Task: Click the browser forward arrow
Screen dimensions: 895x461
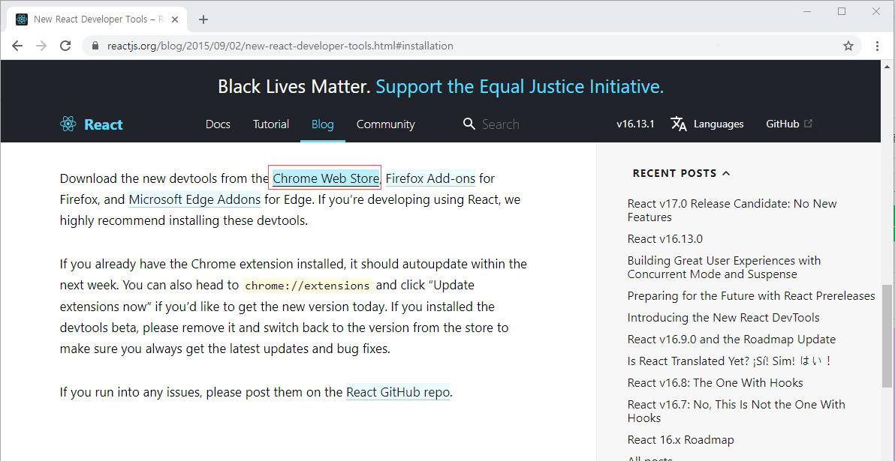Action: point(41,46)
